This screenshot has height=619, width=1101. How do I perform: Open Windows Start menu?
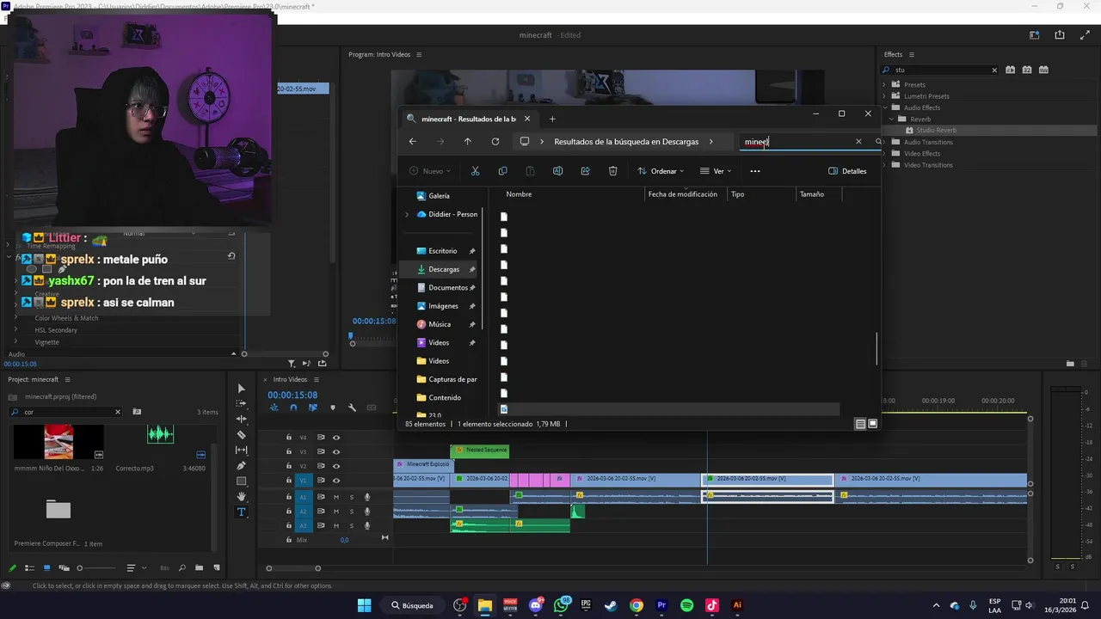coord(365,605)
